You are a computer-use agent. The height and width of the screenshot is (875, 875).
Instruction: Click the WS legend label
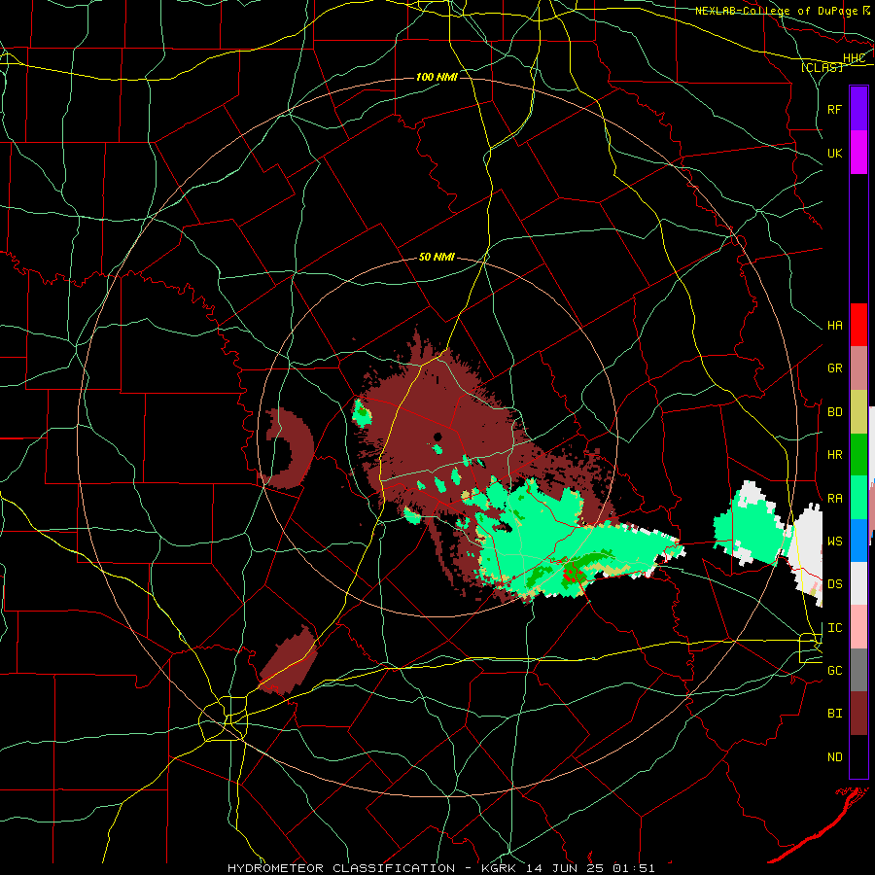click(834, 542)
